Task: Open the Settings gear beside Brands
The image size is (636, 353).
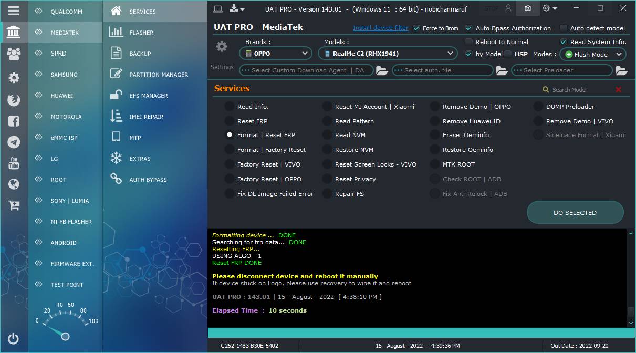Action: click(x=222, y=47)
